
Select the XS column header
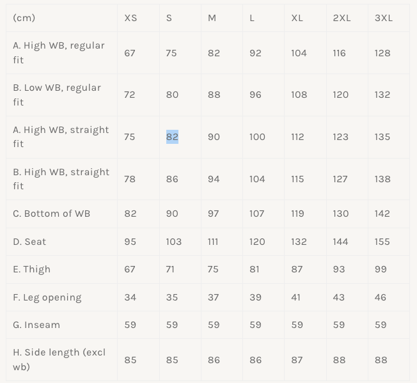(x=130, y=18)
